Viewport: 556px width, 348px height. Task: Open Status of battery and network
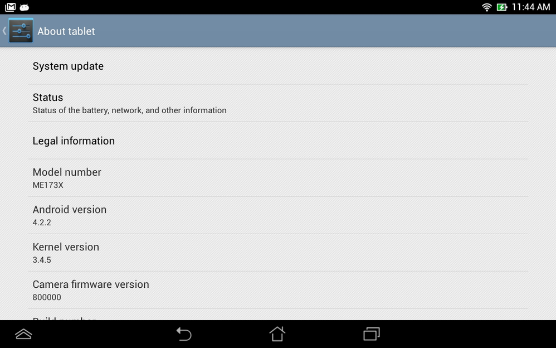point(278,103)
